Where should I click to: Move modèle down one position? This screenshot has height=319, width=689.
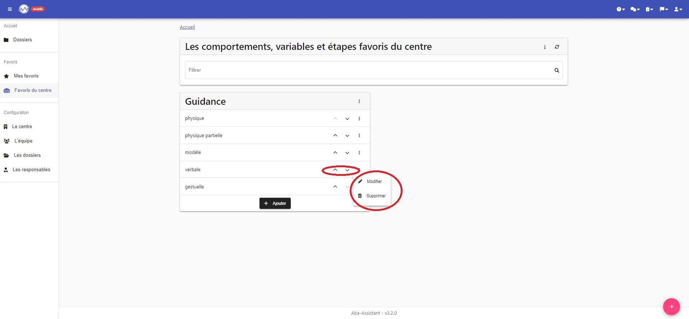point(347,153)
